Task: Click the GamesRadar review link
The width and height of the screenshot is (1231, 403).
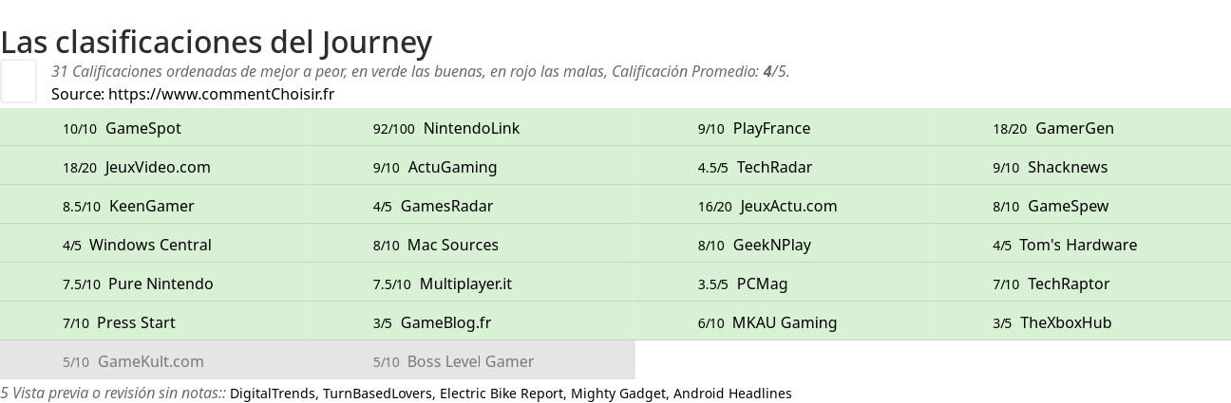Action: coord(433,206)
